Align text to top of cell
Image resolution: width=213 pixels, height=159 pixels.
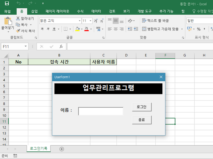110,21
